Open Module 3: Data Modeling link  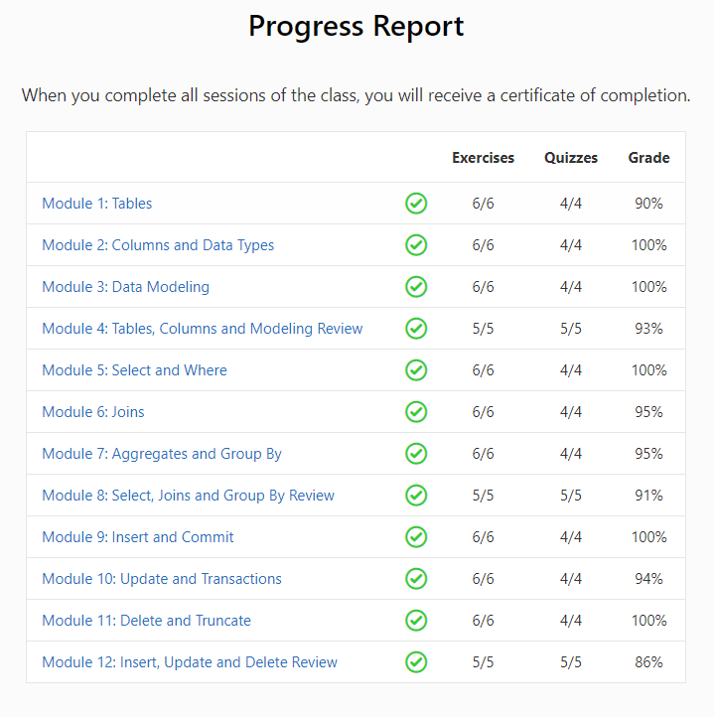pos(126,287)
